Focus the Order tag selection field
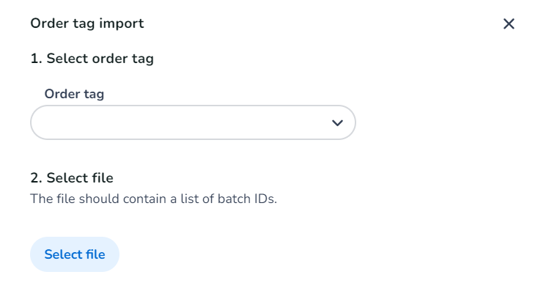 (x=193, y=122)
